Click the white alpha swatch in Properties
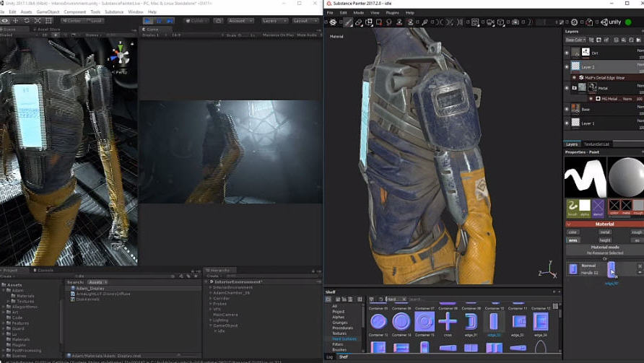 [x=585, y=206]
